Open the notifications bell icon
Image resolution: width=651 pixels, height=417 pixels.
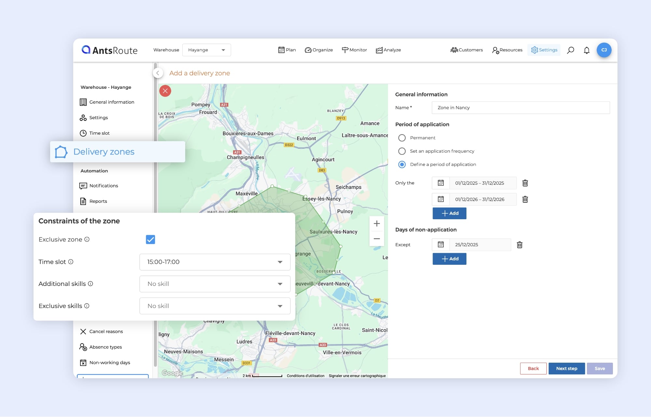point(587,50)
